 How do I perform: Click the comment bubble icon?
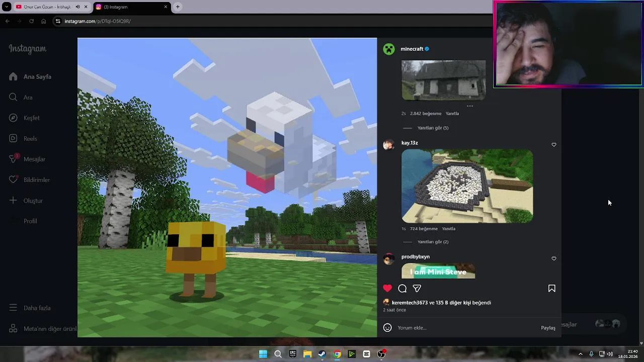(403, 288)
